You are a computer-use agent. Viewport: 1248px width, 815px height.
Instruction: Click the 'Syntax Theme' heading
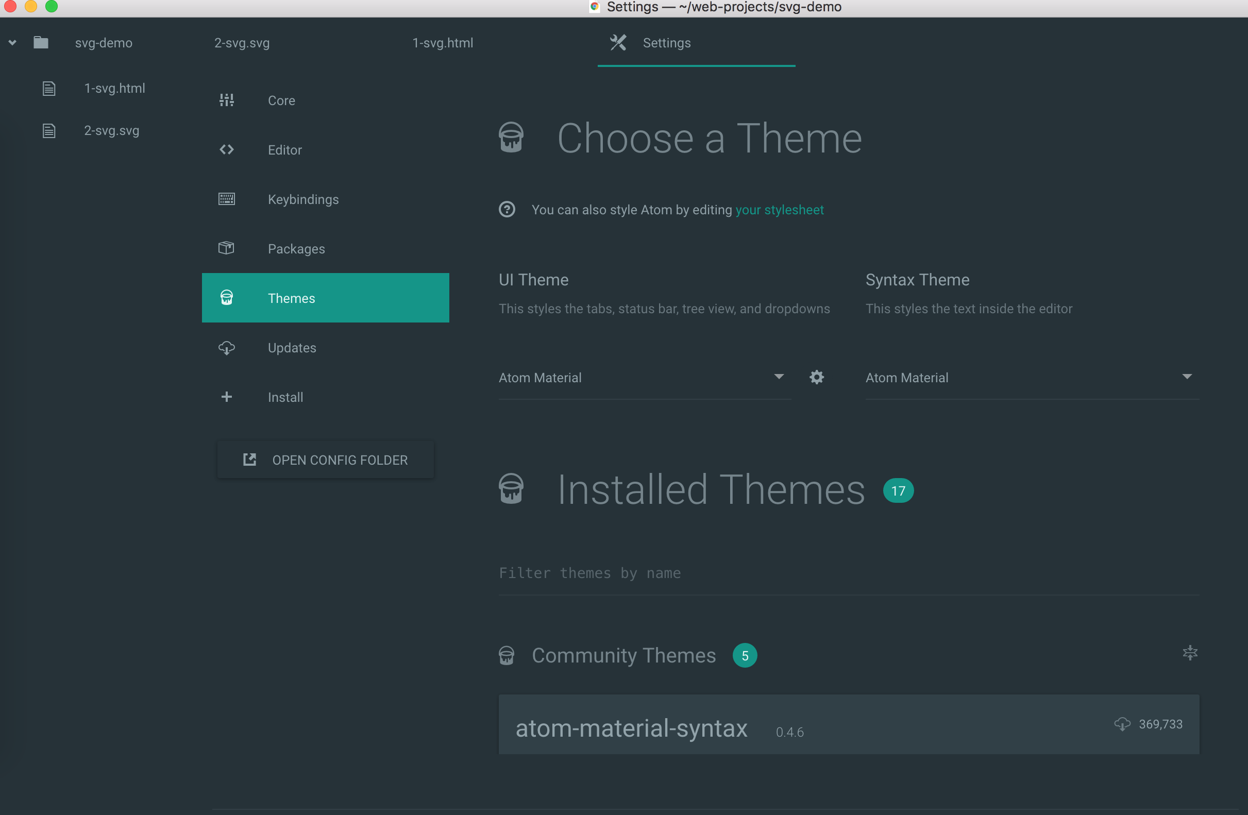pyautogui.click(x=917, y=280)
